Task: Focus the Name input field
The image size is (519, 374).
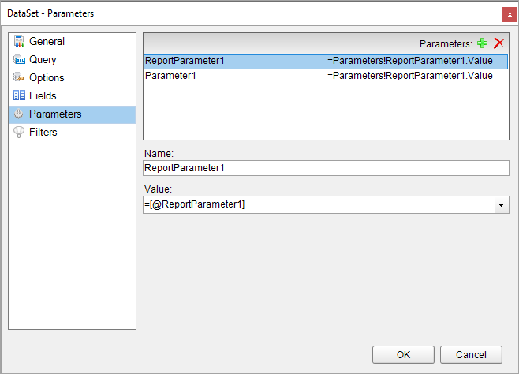Action: [x=326, y=168]
